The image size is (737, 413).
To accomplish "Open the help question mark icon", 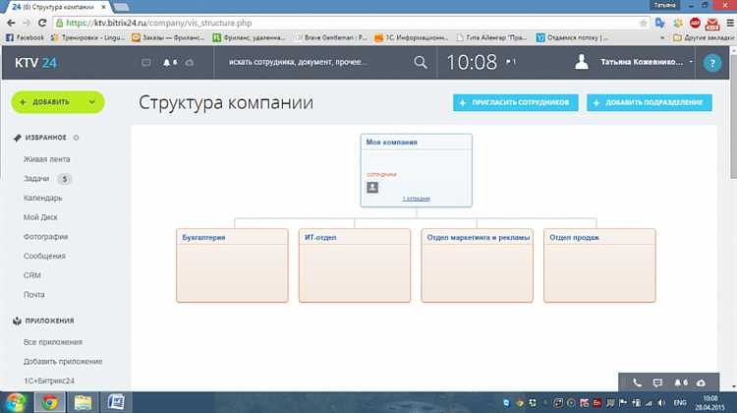I will (712, 63).
